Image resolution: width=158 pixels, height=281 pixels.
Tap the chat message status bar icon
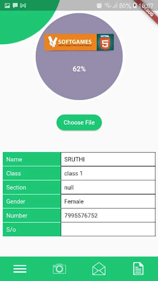click(x=15, y=6)
